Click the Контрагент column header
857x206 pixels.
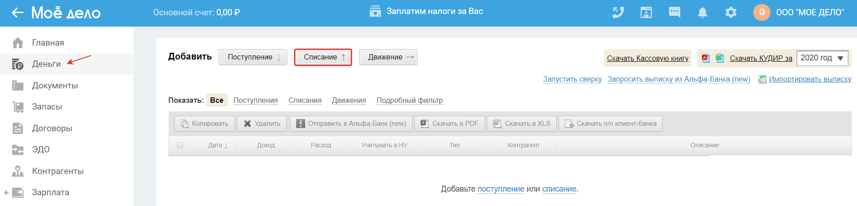coord(523,145)
